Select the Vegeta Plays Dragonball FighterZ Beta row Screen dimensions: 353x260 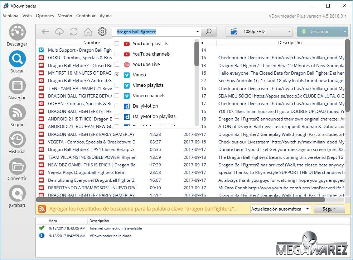point(190,172)
